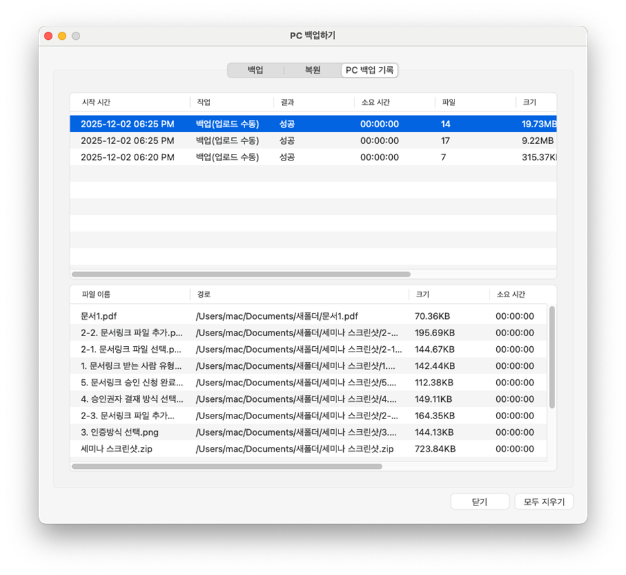Select the PC 백업 기록 tab
The width and height of the screenshot is (626, 575).
pyautogui.click(x=369, y=70)
